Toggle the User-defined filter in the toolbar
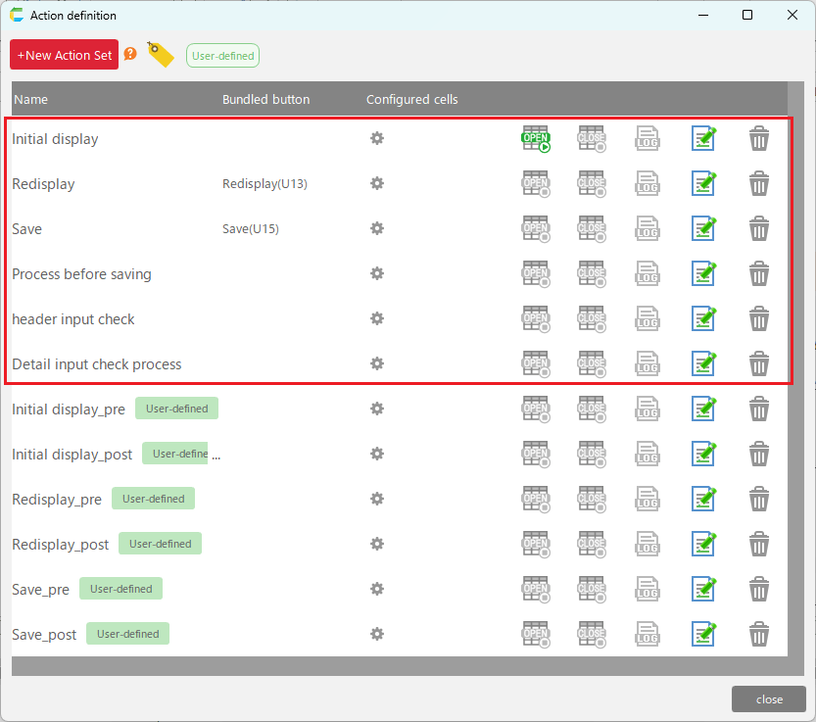Viewport: 816px width, 722px height. coord(222,56)
